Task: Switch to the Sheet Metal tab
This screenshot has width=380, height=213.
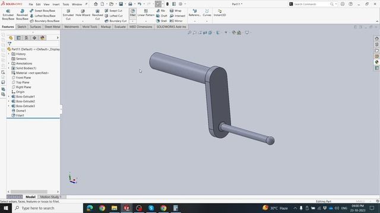Action: tap(52, 27)
